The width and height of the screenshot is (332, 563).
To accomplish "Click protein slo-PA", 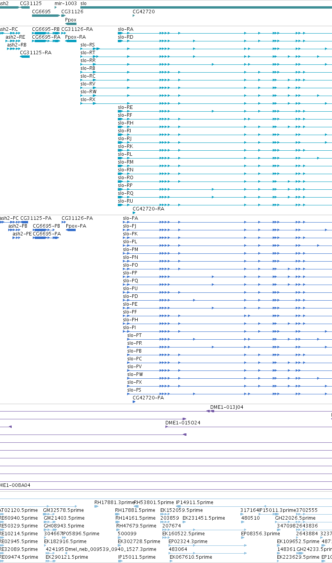I will pyautogui.click(x=130, y=218).
